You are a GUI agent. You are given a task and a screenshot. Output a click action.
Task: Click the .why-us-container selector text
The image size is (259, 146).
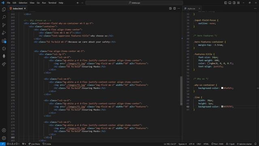point(204,85)
